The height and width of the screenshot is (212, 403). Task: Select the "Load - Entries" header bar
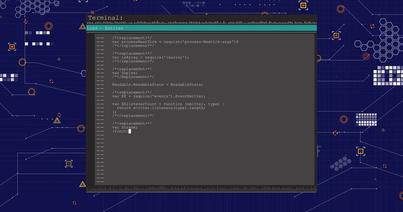(x=202, y=28)
